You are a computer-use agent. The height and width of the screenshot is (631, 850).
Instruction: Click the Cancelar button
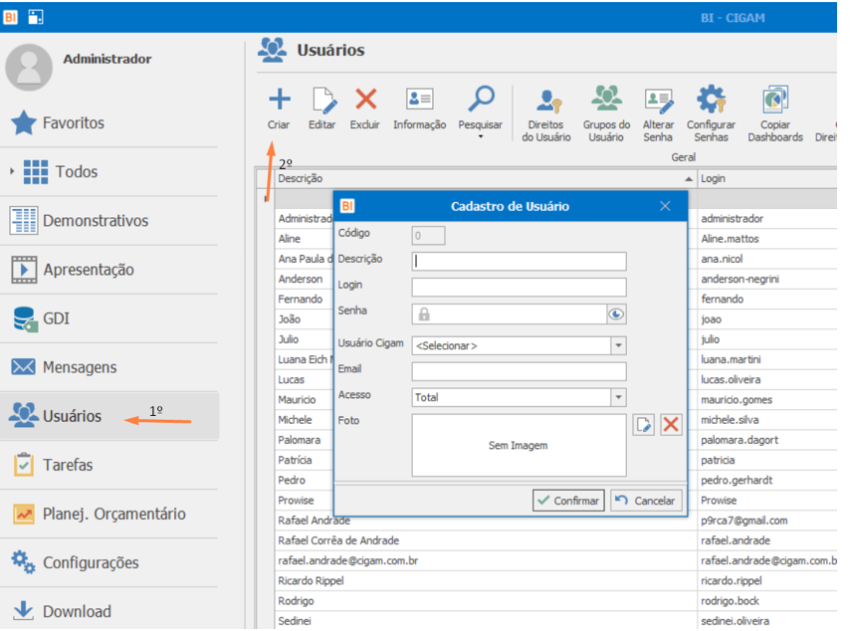pyautogui.click(x=646, y=501)
